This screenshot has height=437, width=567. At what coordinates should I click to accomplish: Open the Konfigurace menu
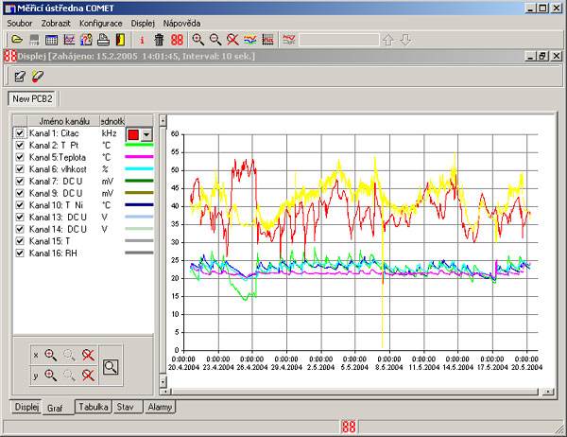point(100,22)
